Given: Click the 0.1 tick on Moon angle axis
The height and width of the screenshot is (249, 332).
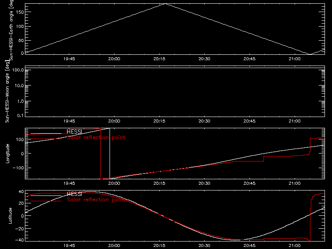Looking at the screenshot, I should 20,115.
